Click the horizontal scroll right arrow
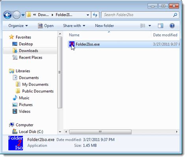Screen dimensions: 187x159 click(177, 131)
